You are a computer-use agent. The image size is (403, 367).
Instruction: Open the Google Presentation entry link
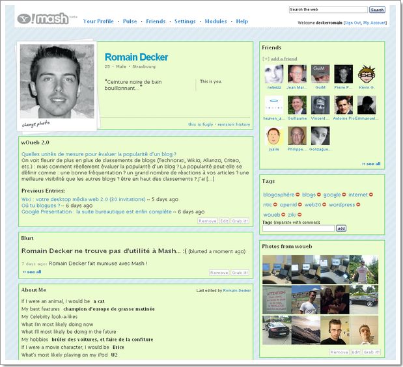[96, 211]
